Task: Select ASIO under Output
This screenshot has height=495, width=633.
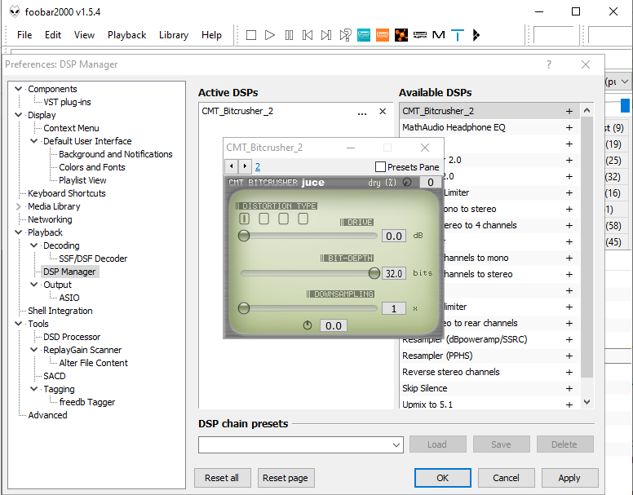Action: [x=69, y=298]
